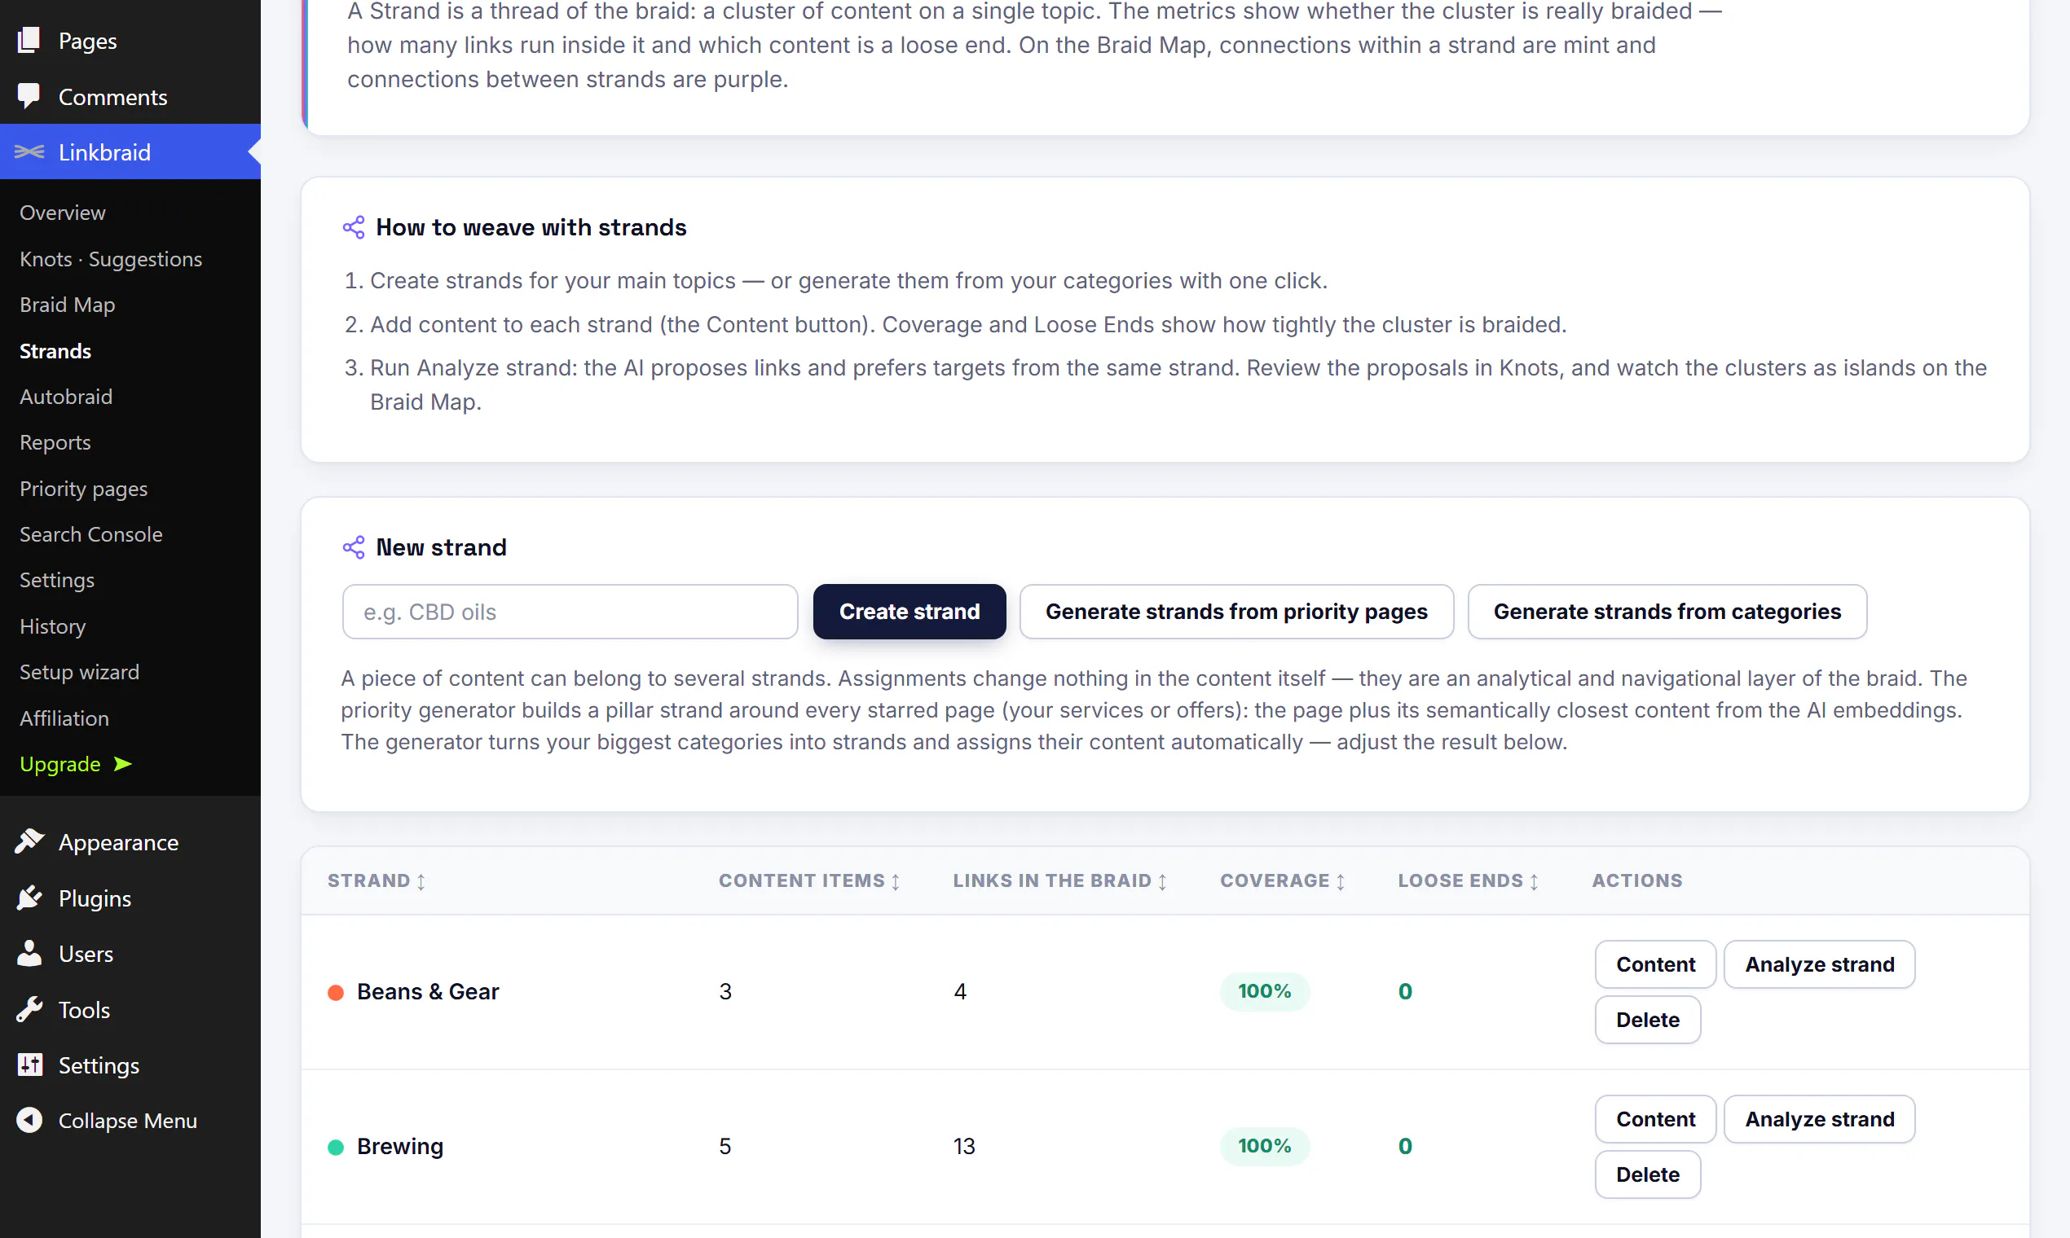2070x1238 pixels.
Task: Click the green Brewing color dot
Action: click(x=336, y=1147)
